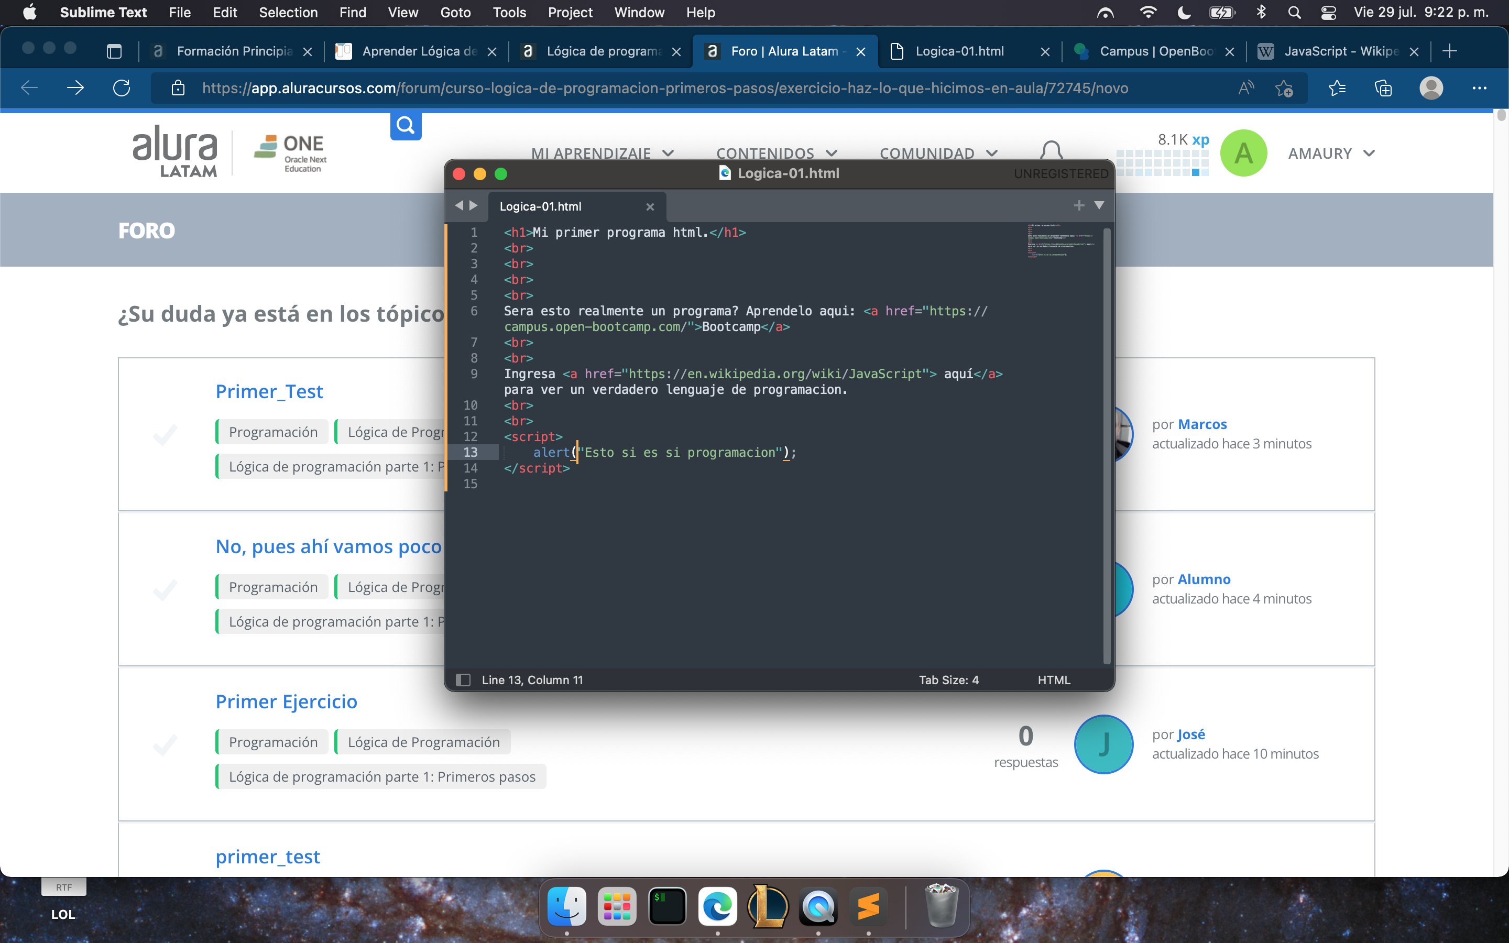Open the Collections icon in Edge toolbar

coord(1383,89)
